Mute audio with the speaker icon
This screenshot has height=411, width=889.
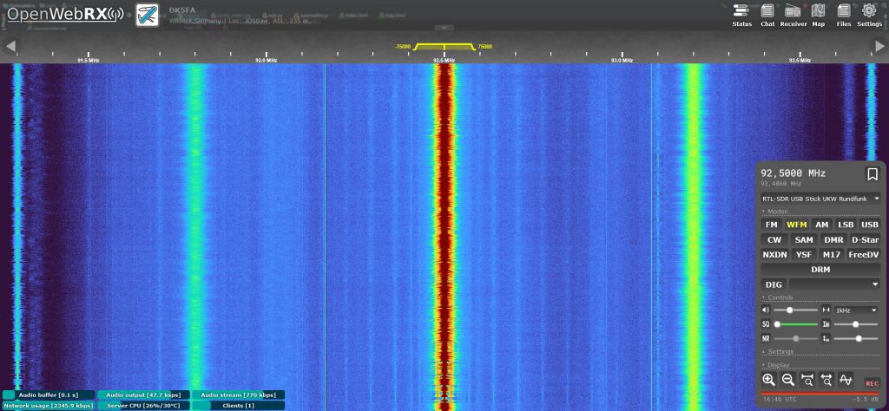coord(766,310)
